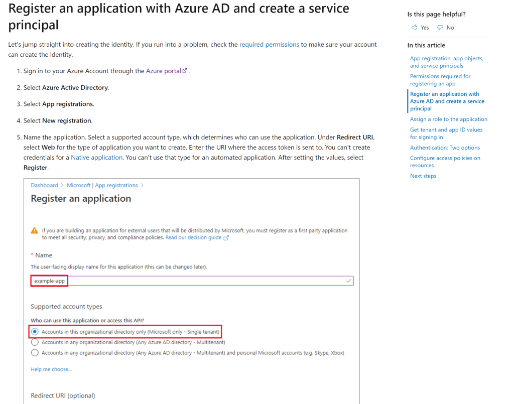
Task: Click the green checkmark in Name field
Action: pyautogui.click(x=348, y=281)
